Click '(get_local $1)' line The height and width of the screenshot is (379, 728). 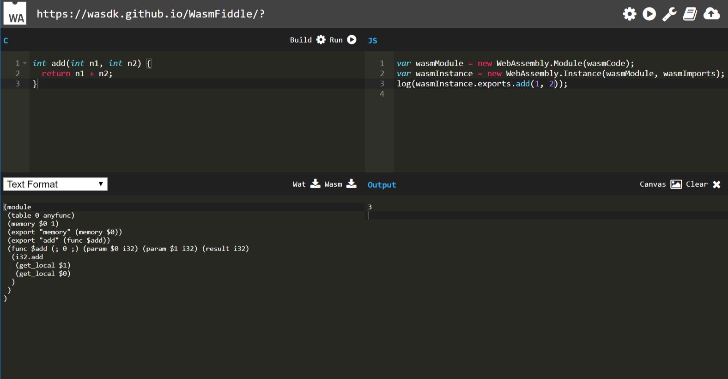point(43,265)
